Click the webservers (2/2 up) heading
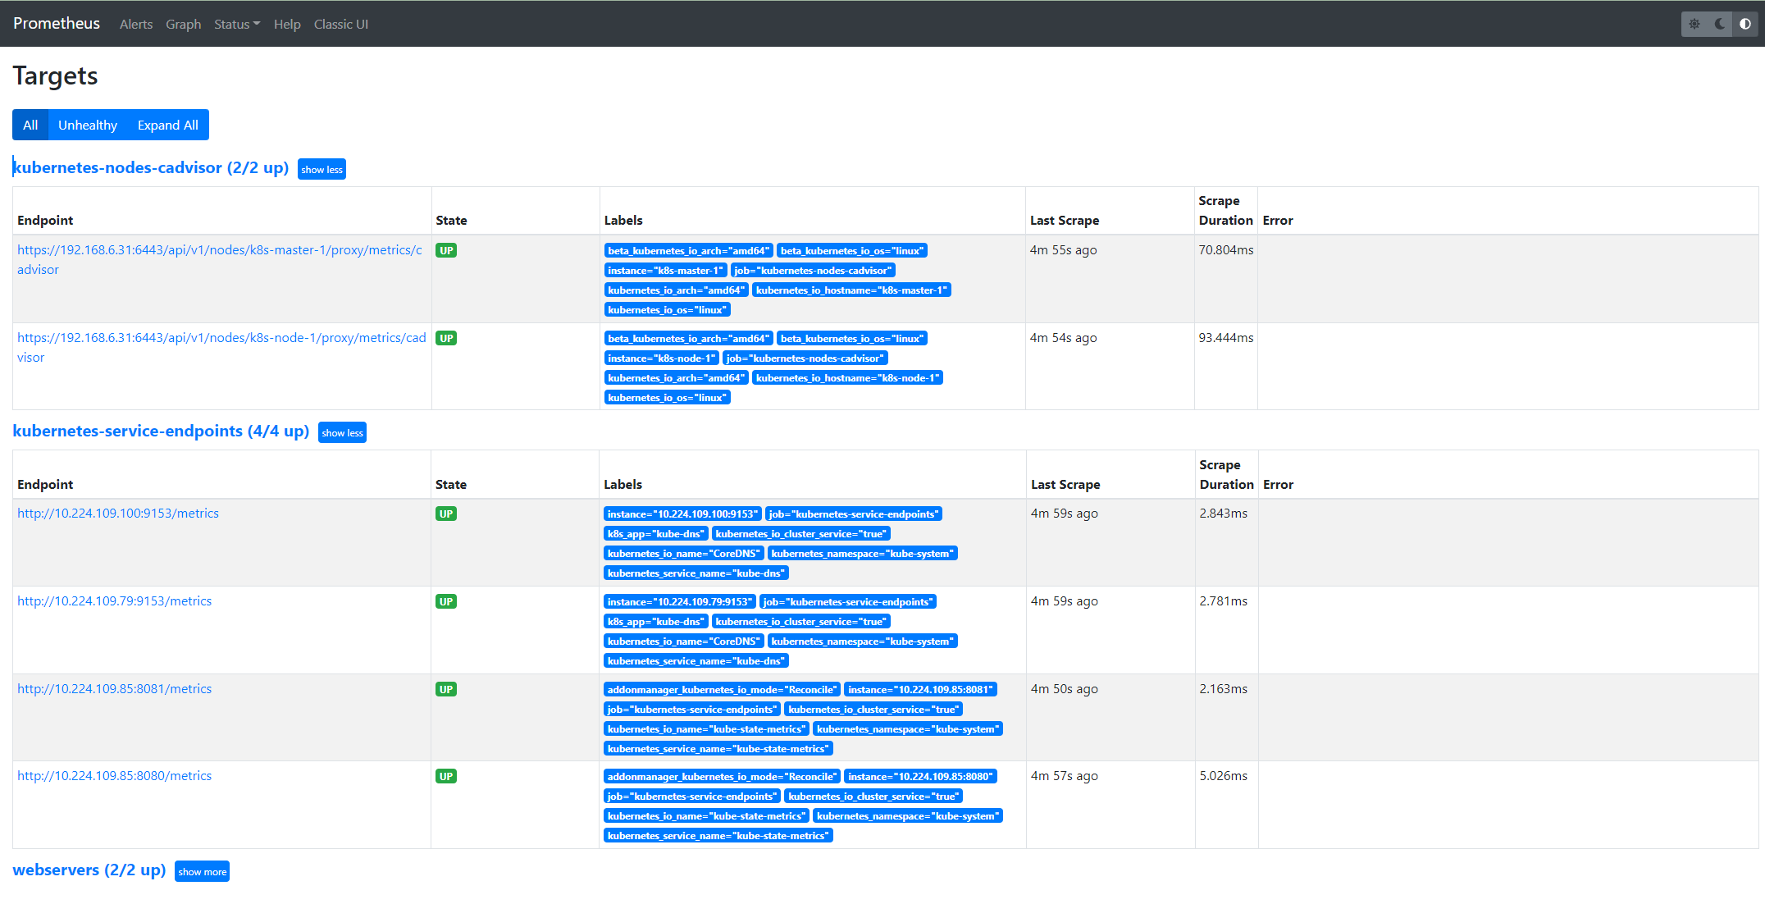This screenshot has width=1765, height=904. [89, 870]
